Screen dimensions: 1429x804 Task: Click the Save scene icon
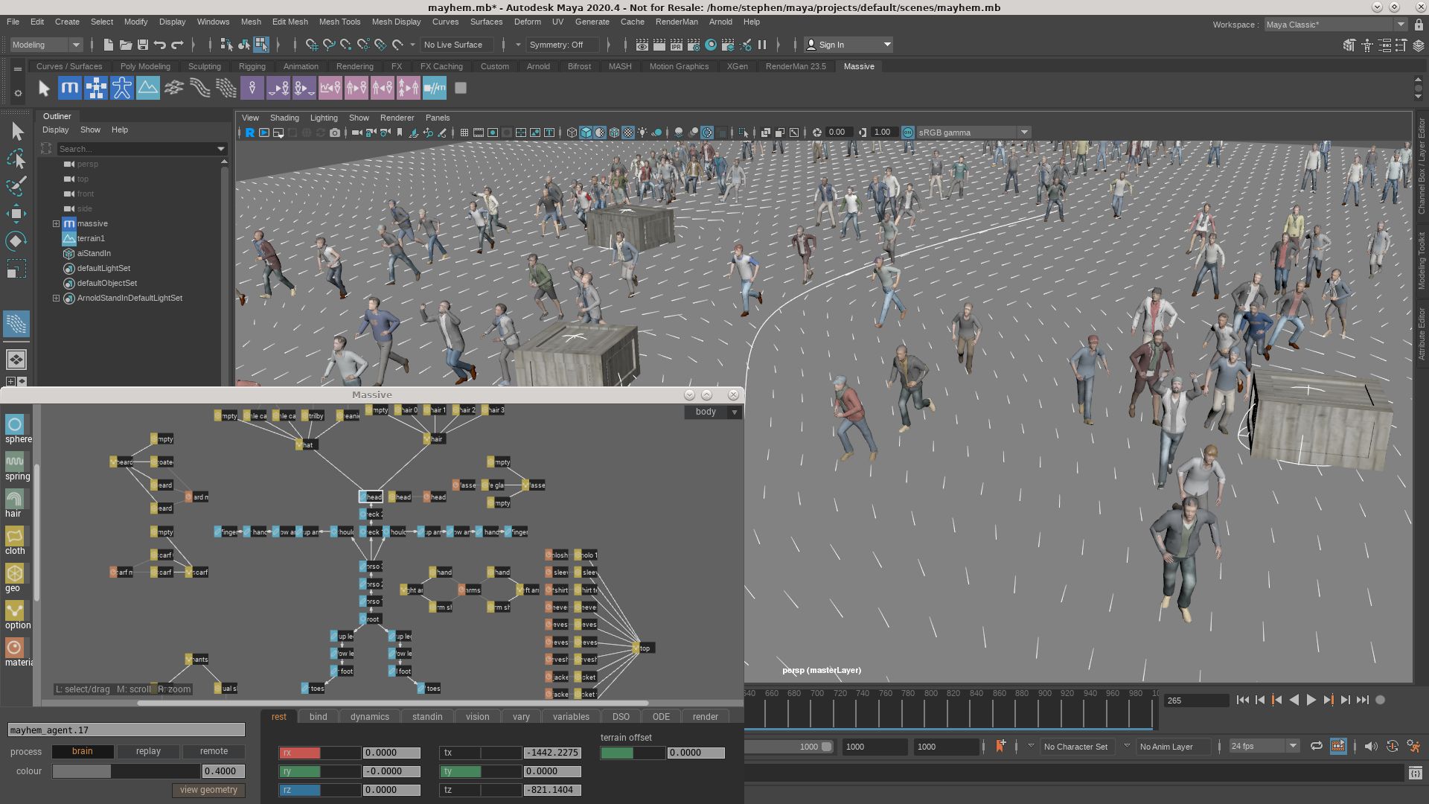tap(143, 45)
